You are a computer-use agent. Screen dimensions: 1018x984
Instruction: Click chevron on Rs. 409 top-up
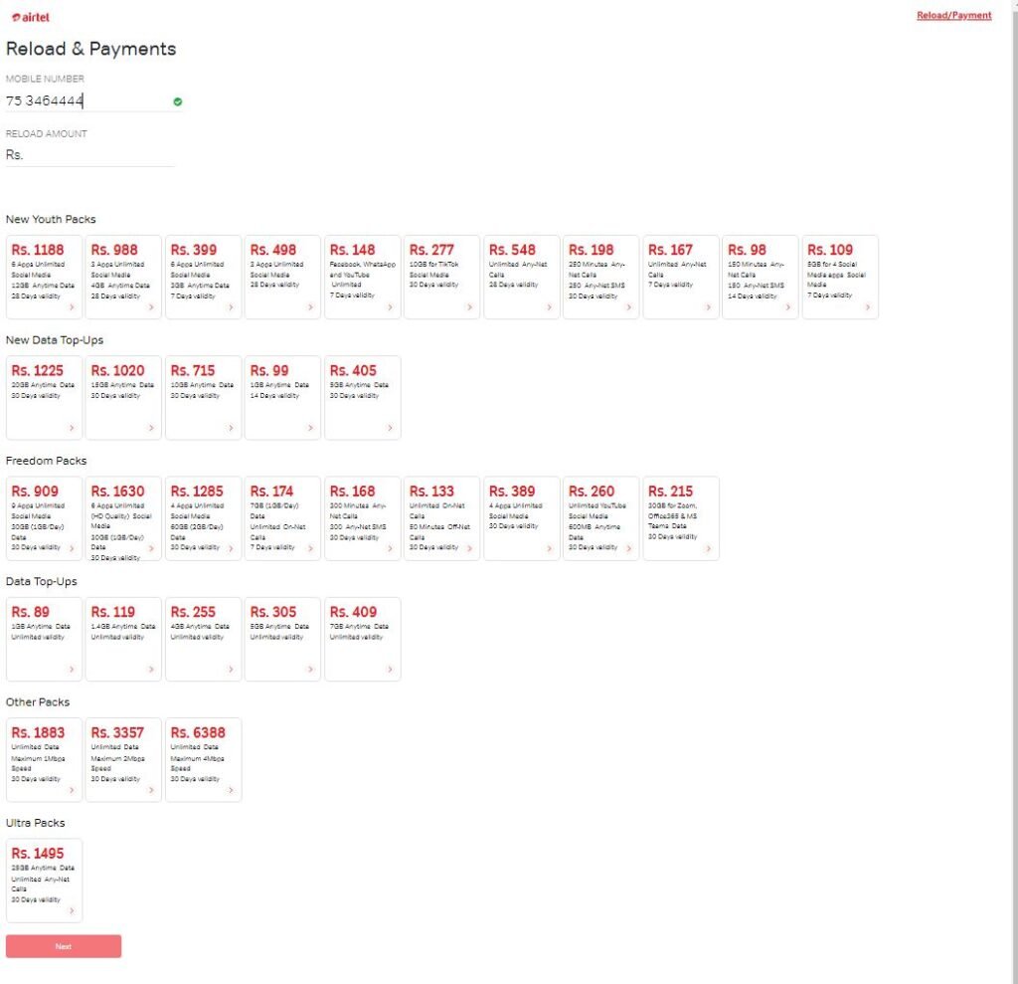point(390,669)
